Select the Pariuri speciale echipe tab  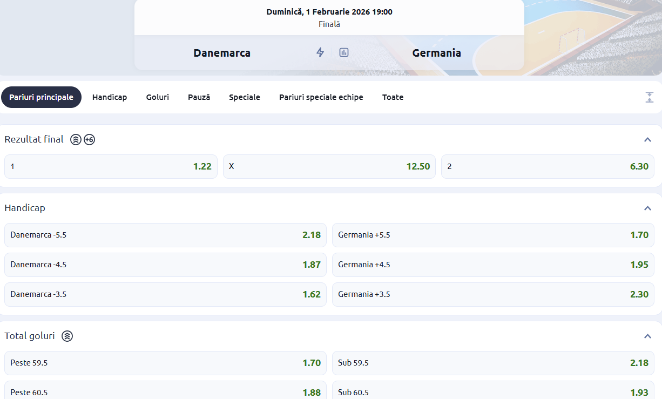pos(321,97)
